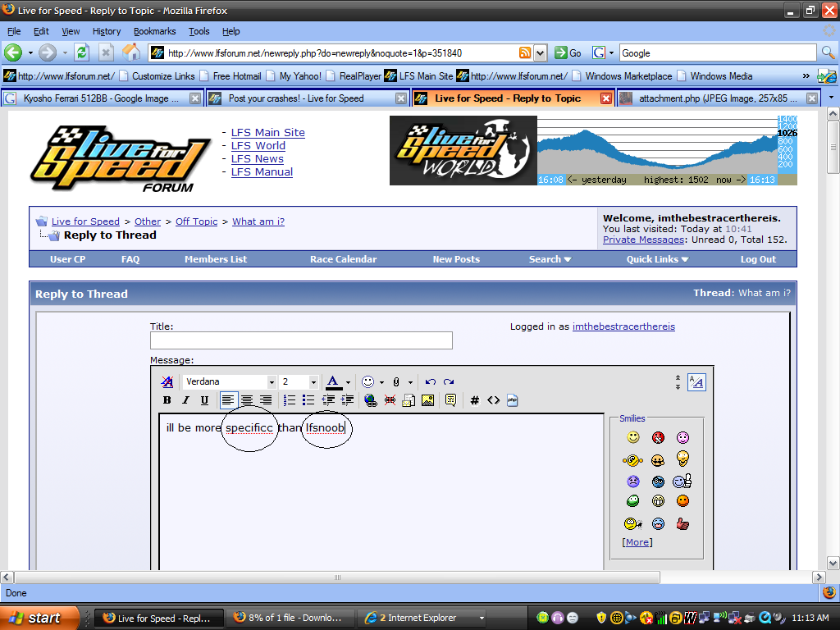
Task: Click the editor height stepper arrows
Action: point(678,382)
